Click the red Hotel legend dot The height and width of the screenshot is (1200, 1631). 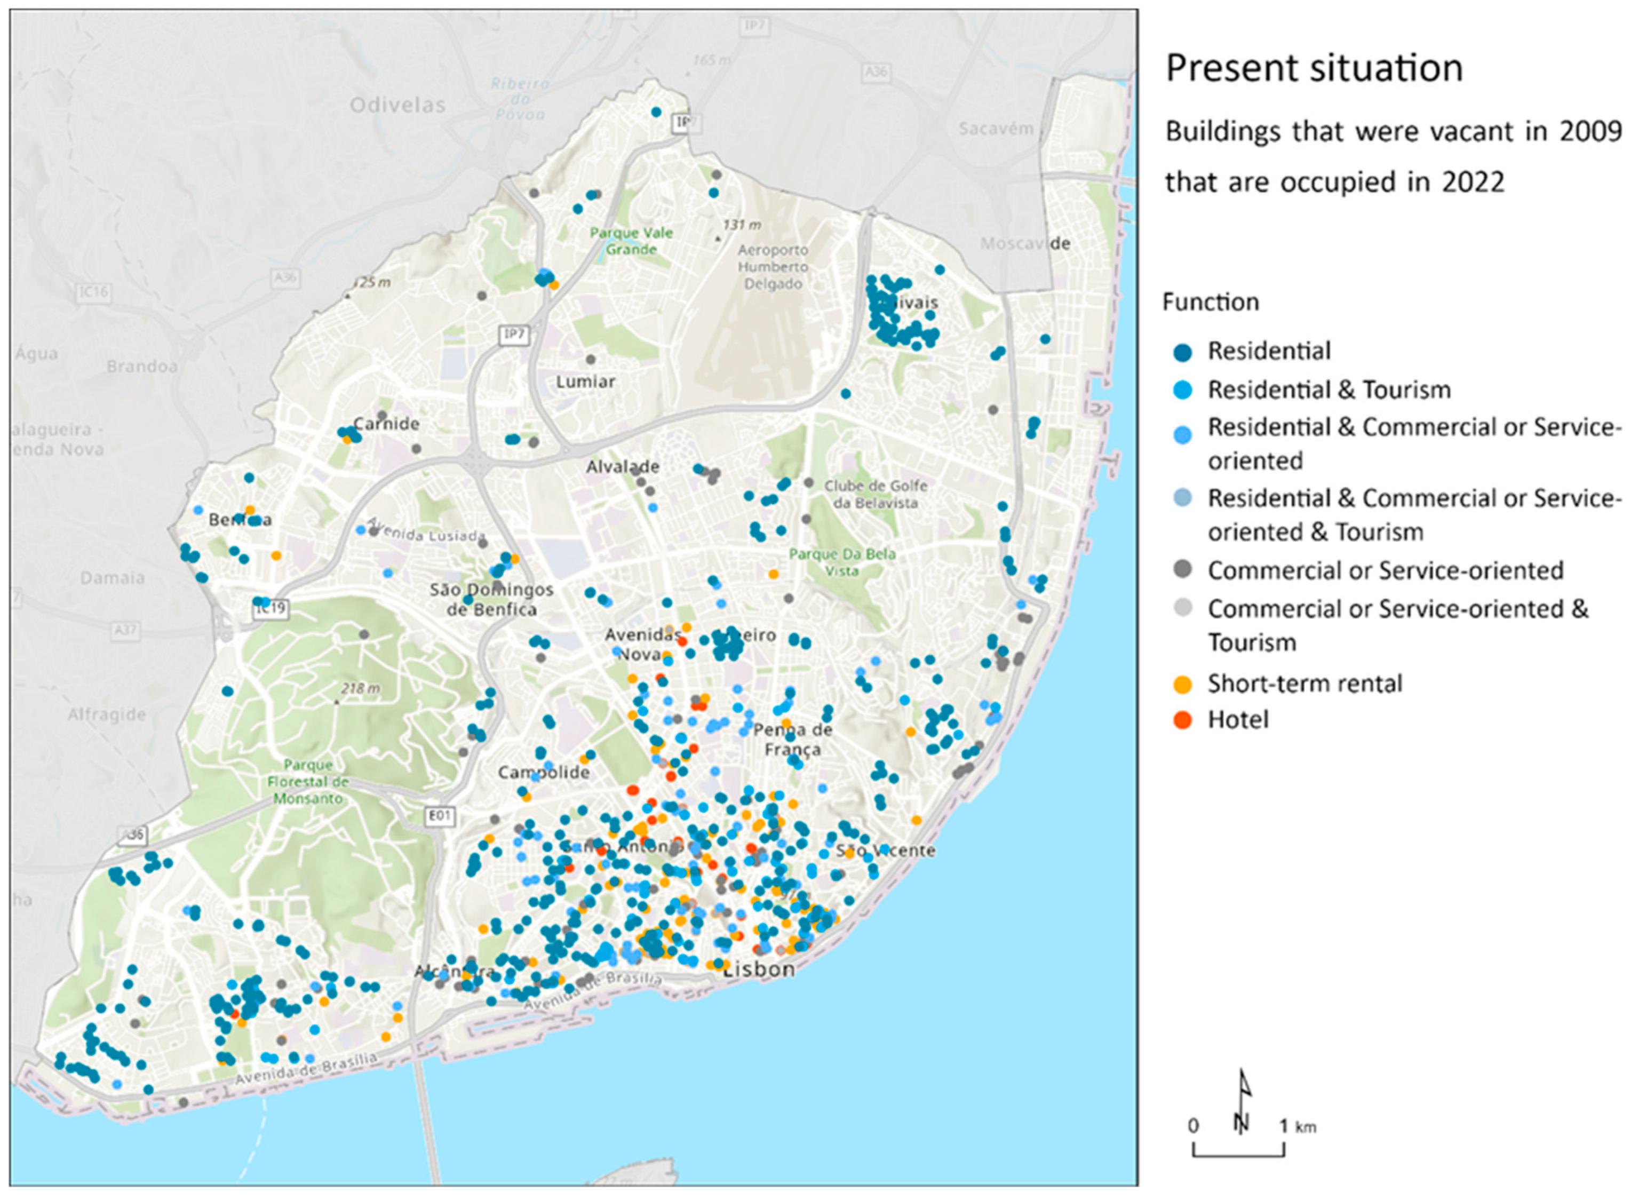click(x=1182, y=720)
